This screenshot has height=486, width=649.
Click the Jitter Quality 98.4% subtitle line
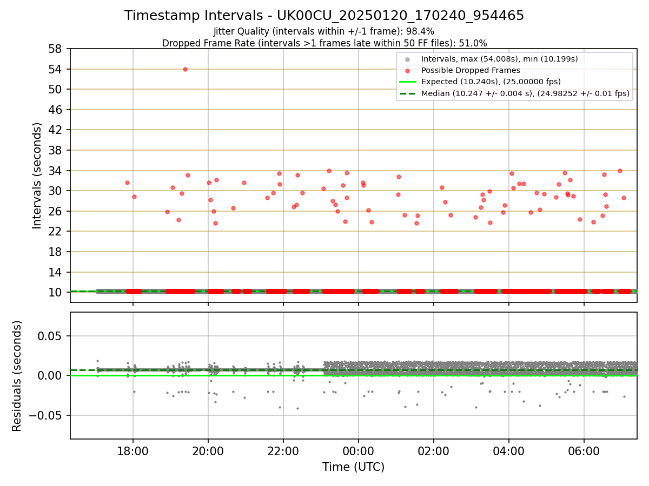[x=324, y=31]
